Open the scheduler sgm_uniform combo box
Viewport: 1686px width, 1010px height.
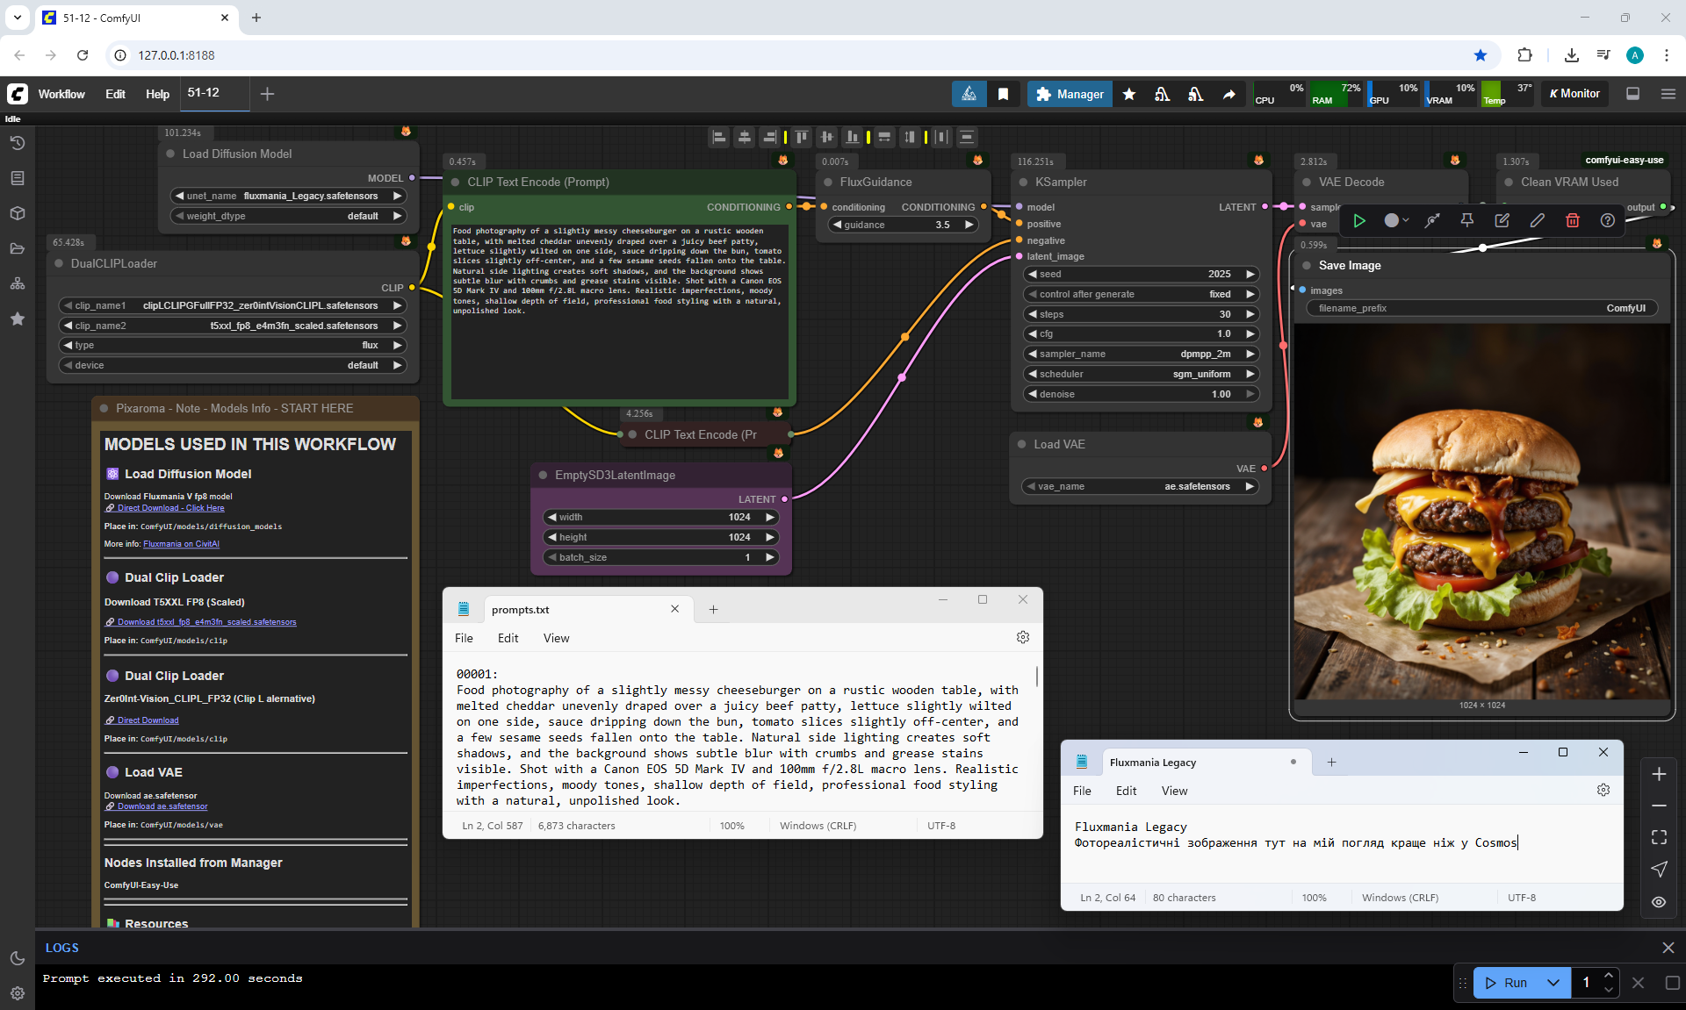(1142, 374)
